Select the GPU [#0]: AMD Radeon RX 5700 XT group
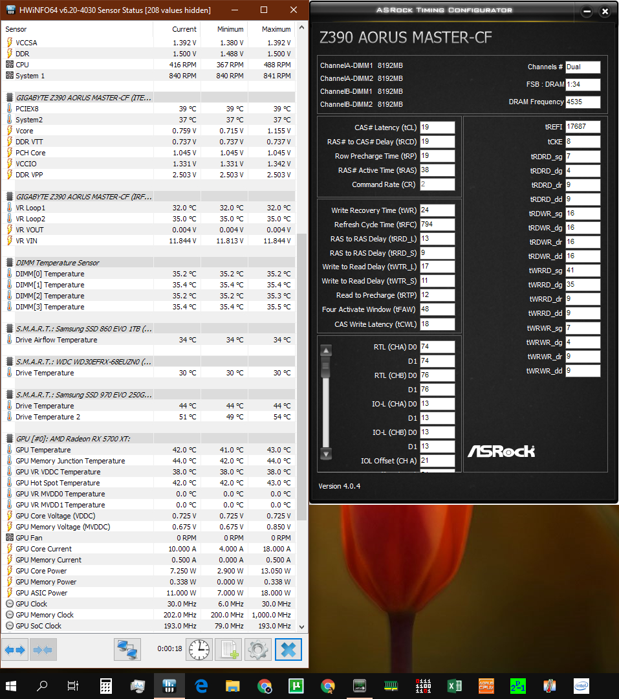 pyautogui.click(x=148, y=439)
